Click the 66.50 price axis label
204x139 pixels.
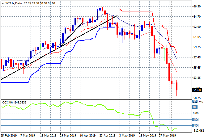(197, 6)
